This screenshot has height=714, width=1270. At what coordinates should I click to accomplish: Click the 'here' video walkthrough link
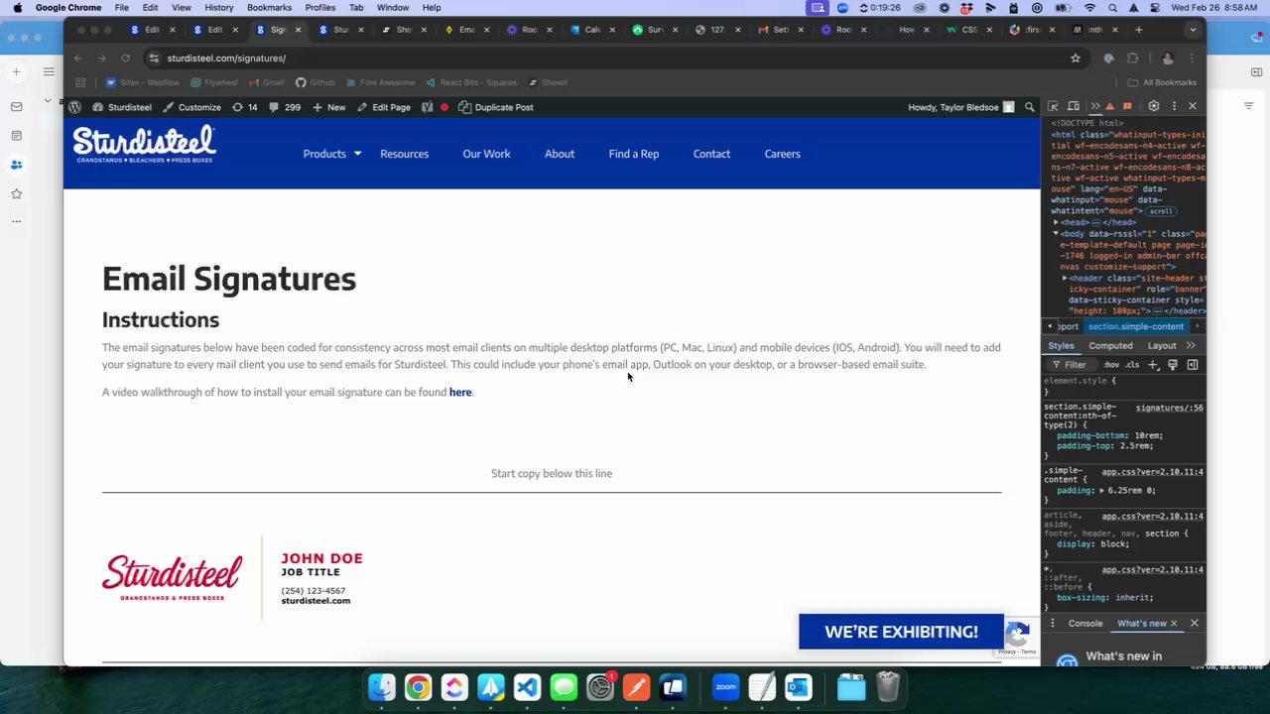click(x=460, y=392)
